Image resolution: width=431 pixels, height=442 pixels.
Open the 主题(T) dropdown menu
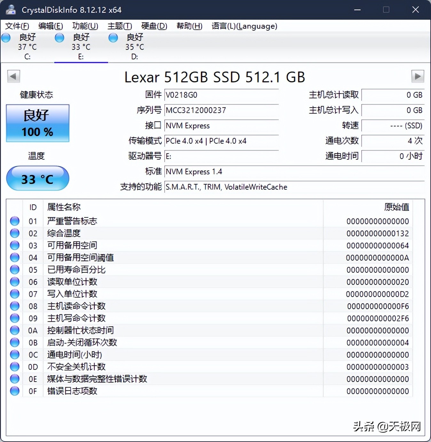119,26
